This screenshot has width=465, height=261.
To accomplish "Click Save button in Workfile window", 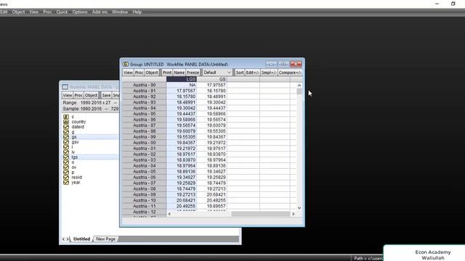I will 106,95.
